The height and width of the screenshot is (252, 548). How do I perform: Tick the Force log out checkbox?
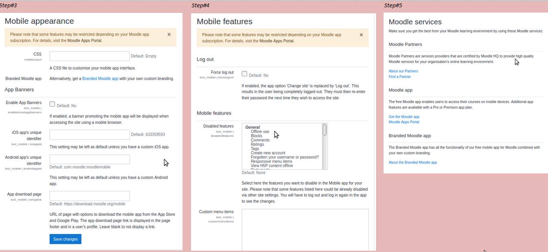point(244,73)
